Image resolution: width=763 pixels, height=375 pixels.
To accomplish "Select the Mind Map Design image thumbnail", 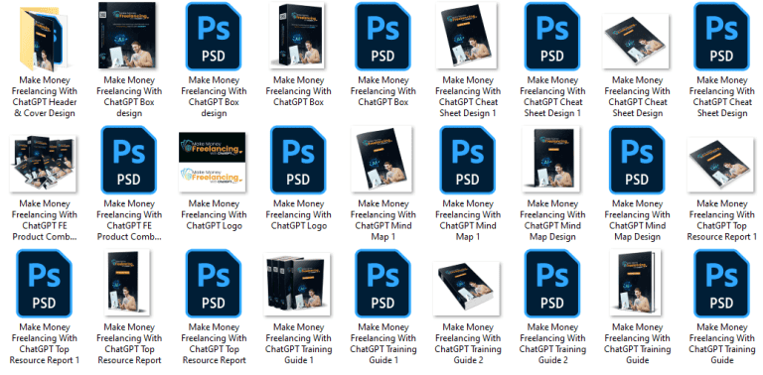I will 551,160.
